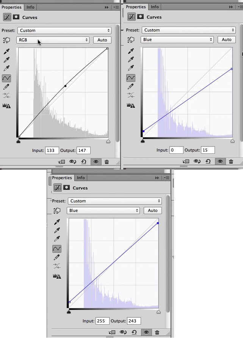The image size is (243, 338).
Task: Select Properties tab in bottom panel
Action: click(62, 178)
